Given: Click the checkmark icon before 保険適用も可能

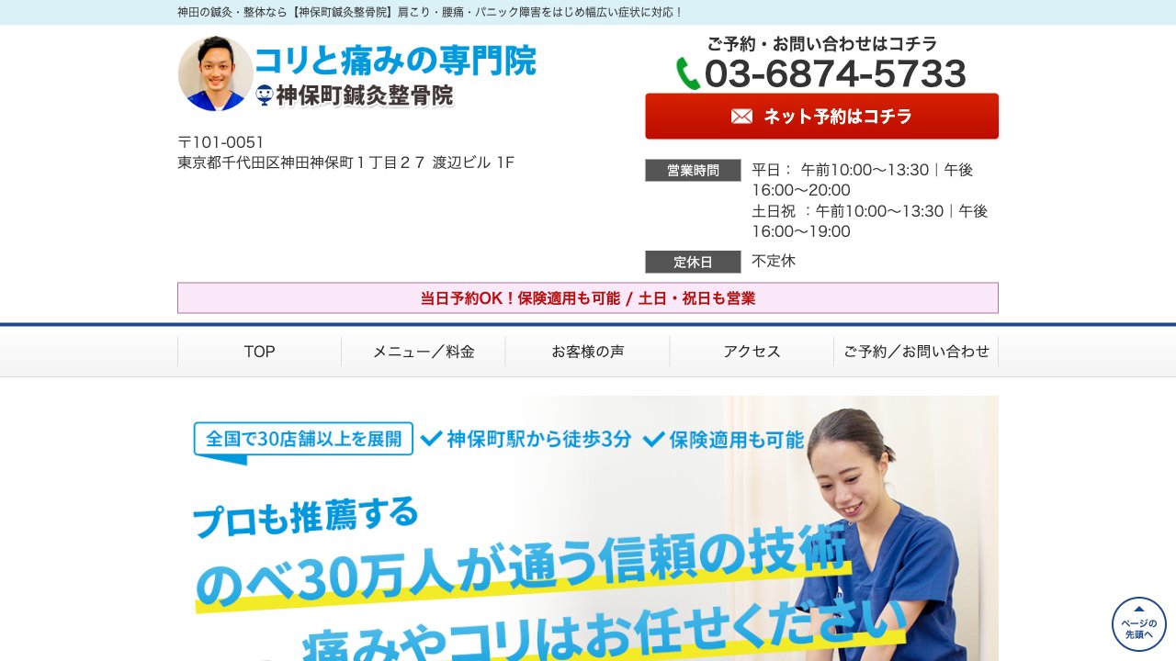Looking at the screenshot, I should 654,439.
